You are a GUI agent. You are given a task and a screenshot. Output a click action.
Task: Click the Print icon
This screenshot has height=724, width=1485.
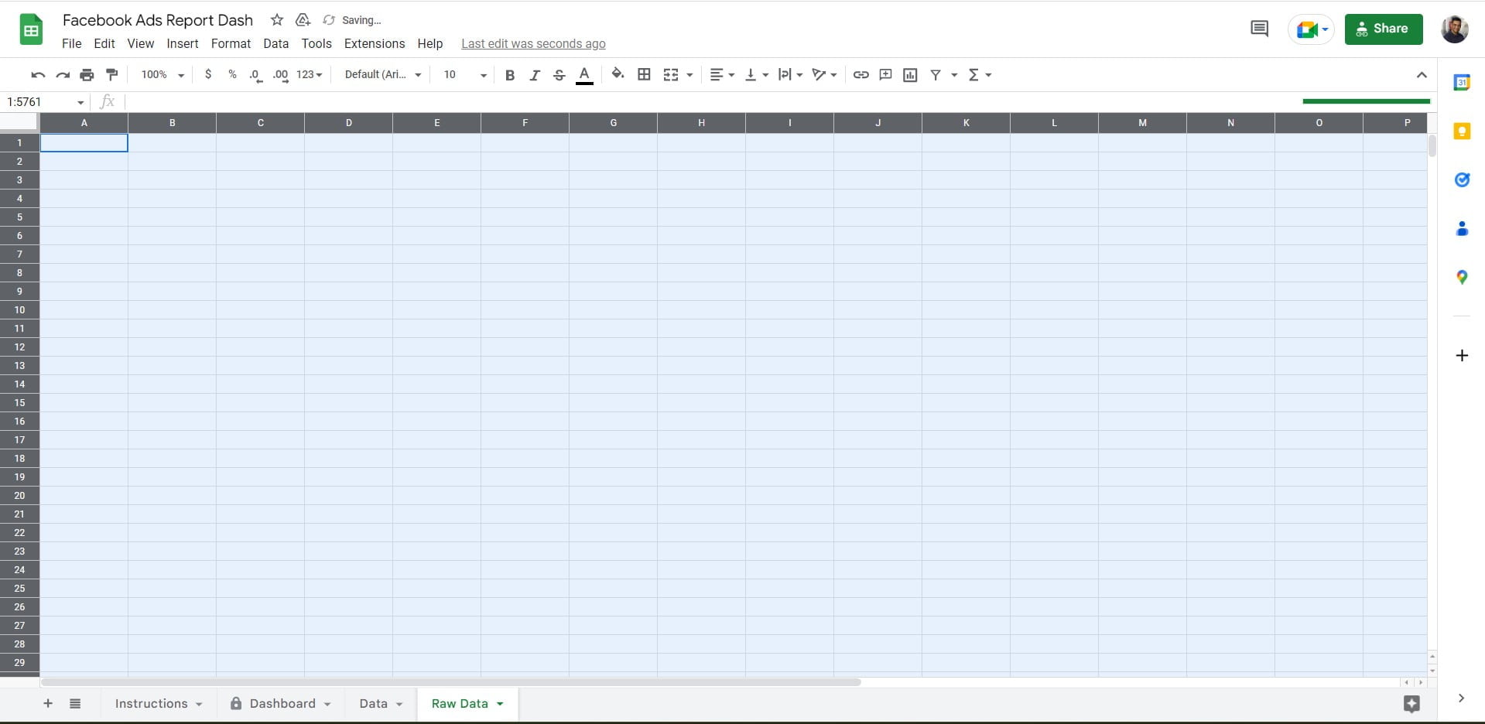pos(87,75)
